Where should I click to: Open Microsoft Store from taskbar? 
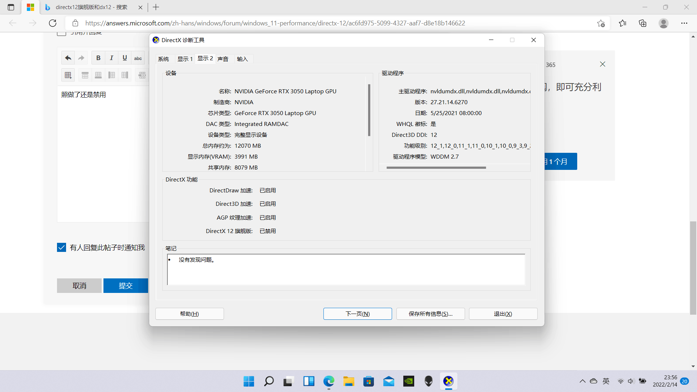click(368, 381)
